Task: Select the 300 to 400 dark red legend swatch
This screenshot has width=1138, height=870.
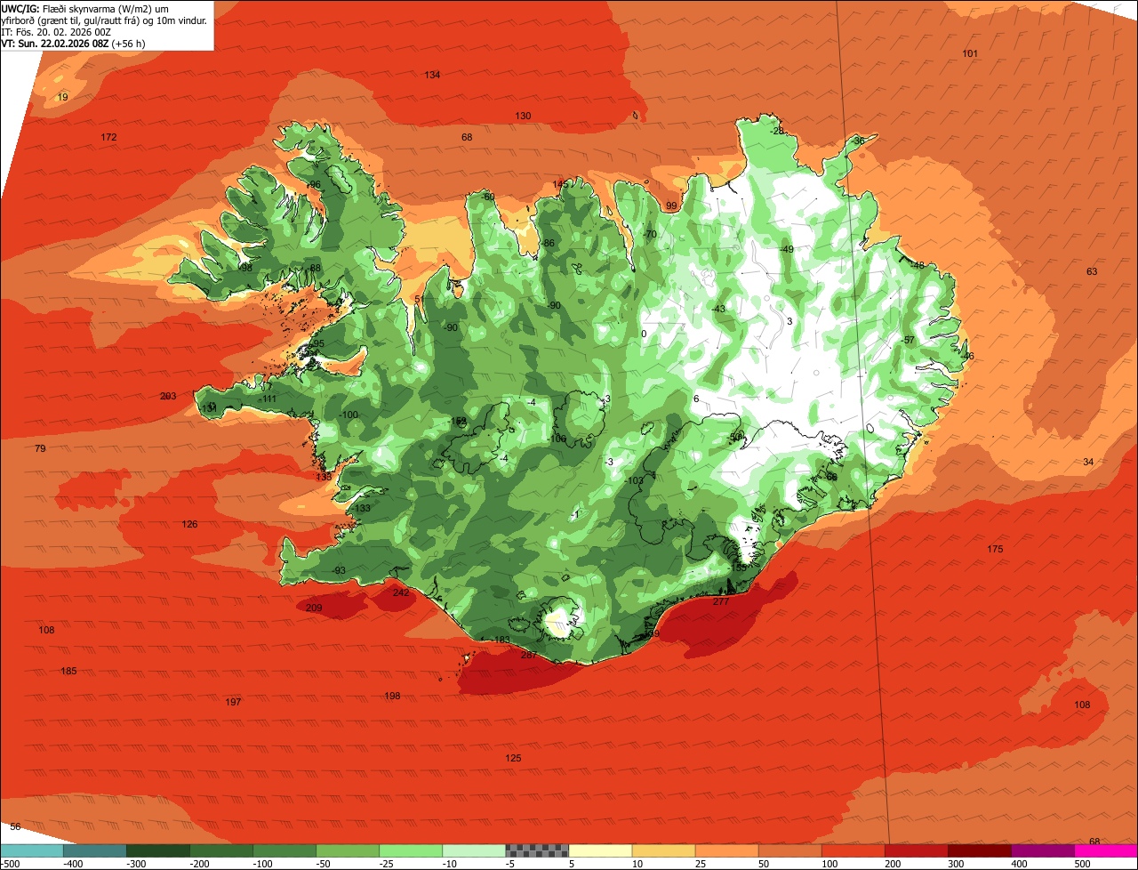Action: pyautogui.click(x=980, y=850)
